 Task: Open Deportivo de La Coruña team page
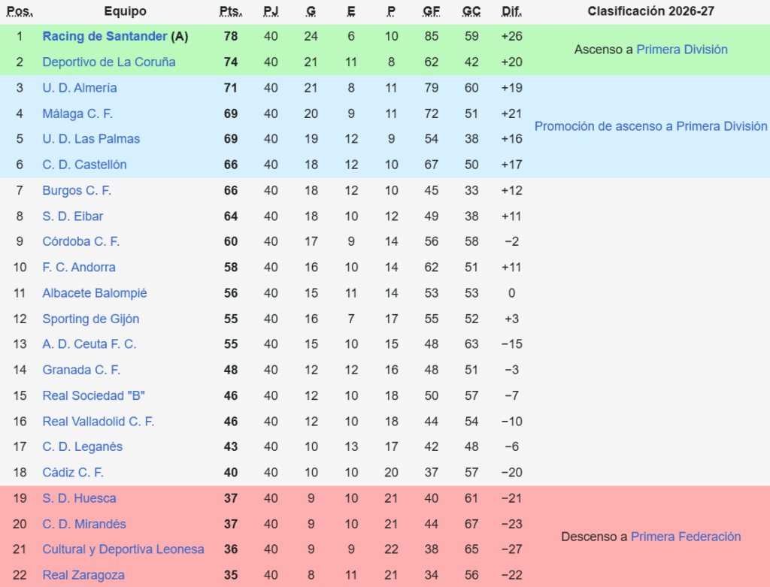coord(108,62)
